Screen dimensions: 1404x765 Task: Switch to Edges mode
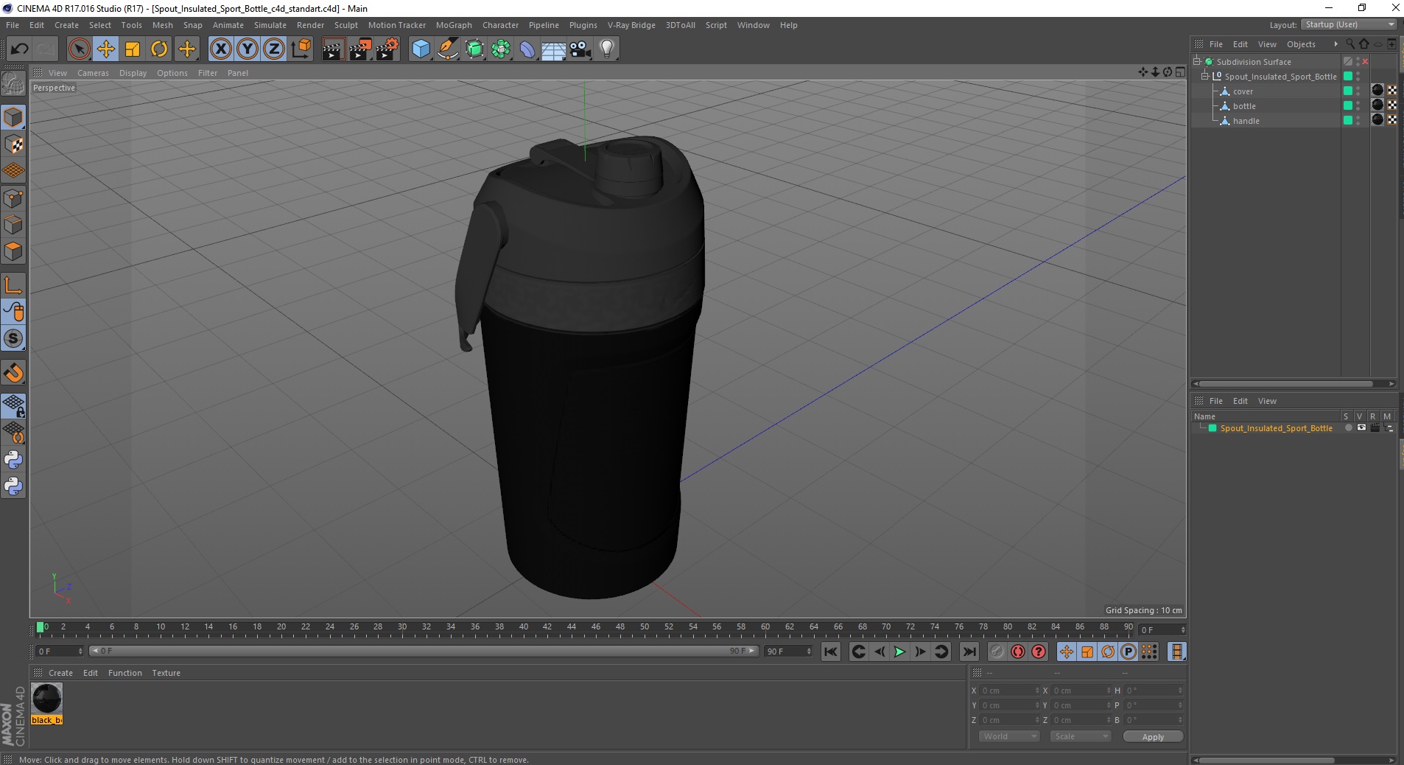13,225
